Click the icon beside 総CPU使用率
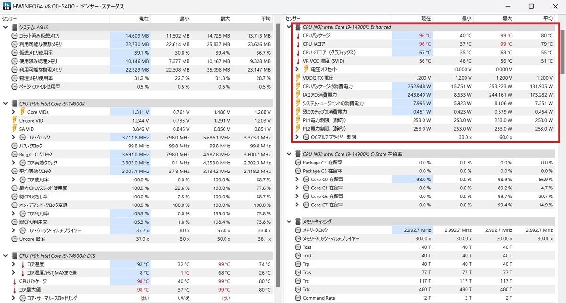This screenshot has width=566, height=303. [15, 197]
